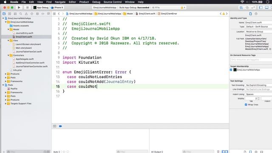Open the Text Encoding dropdown
Image resolution: width=272 pixels, height=153 pixels.
(x=258, y=85)
